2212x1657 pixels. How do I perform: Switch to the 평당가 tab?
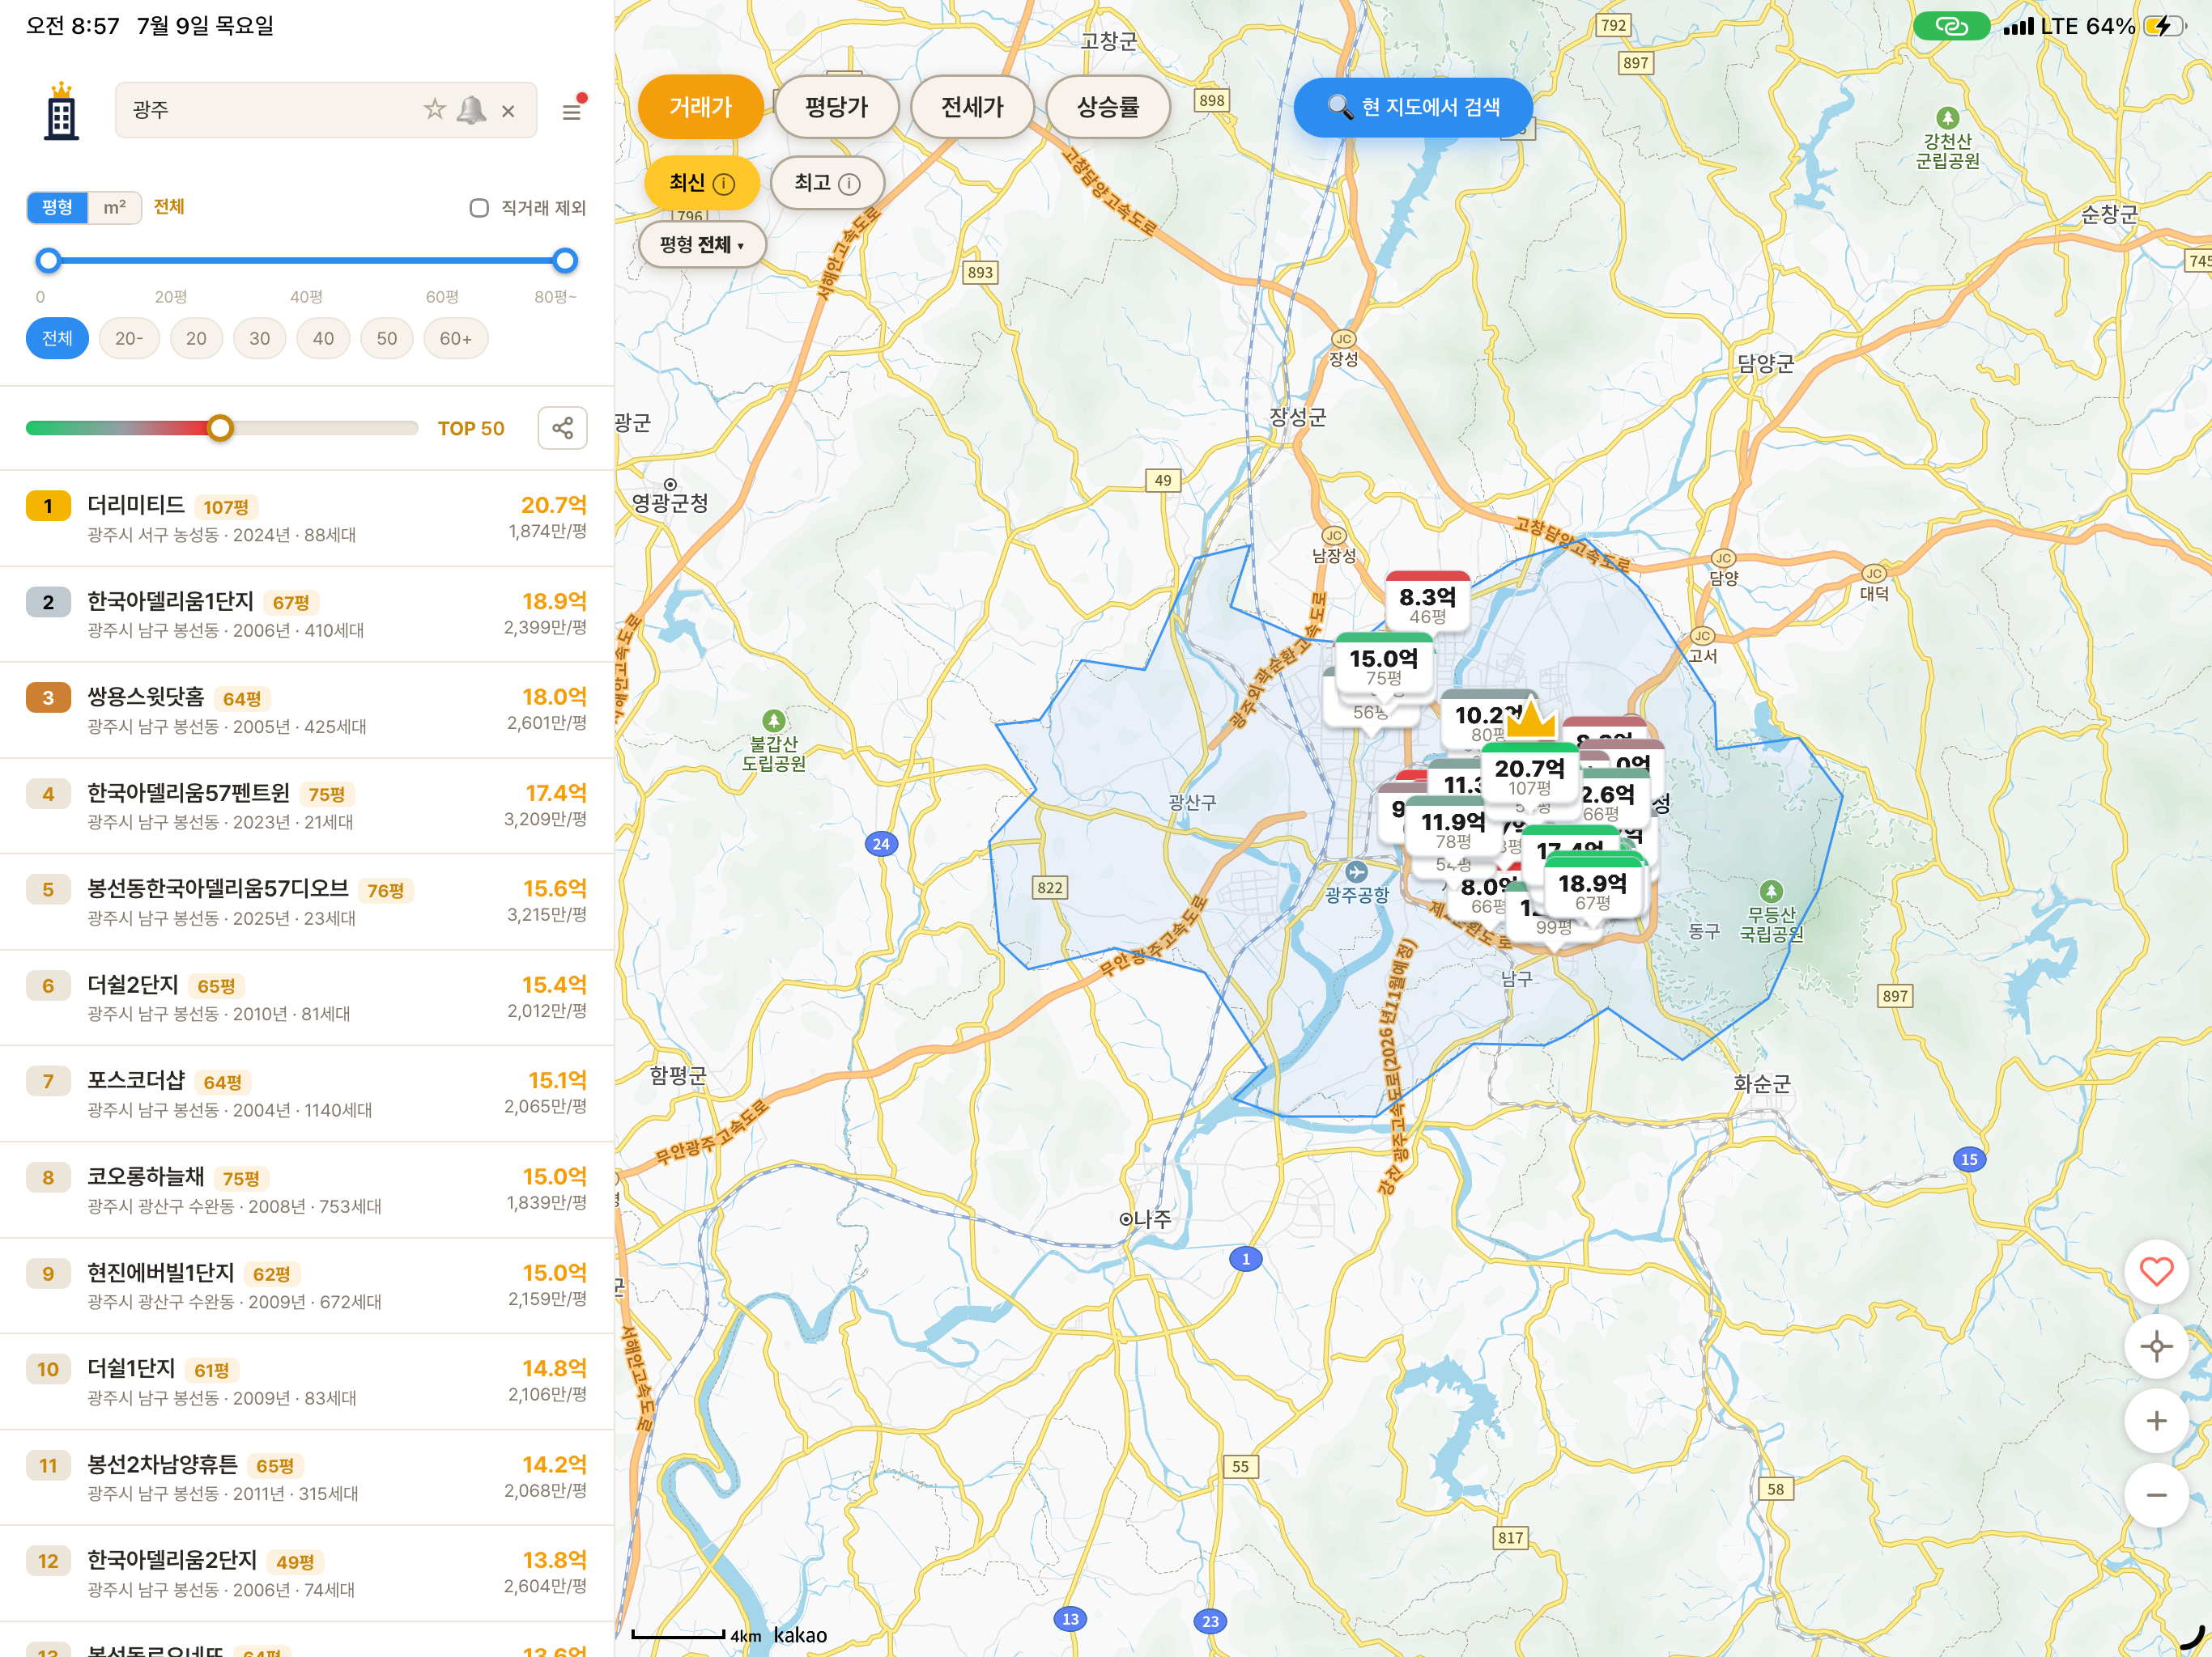tap(837, 107)
